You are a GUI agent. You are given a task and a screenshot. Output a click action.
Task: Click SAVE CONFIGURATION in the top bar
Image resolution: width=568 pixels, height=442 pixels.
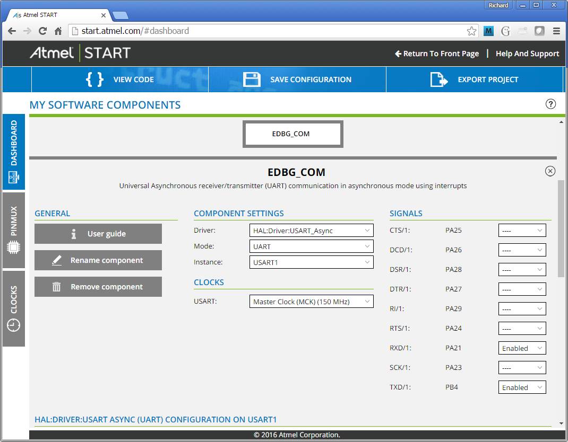click(297, 79)
